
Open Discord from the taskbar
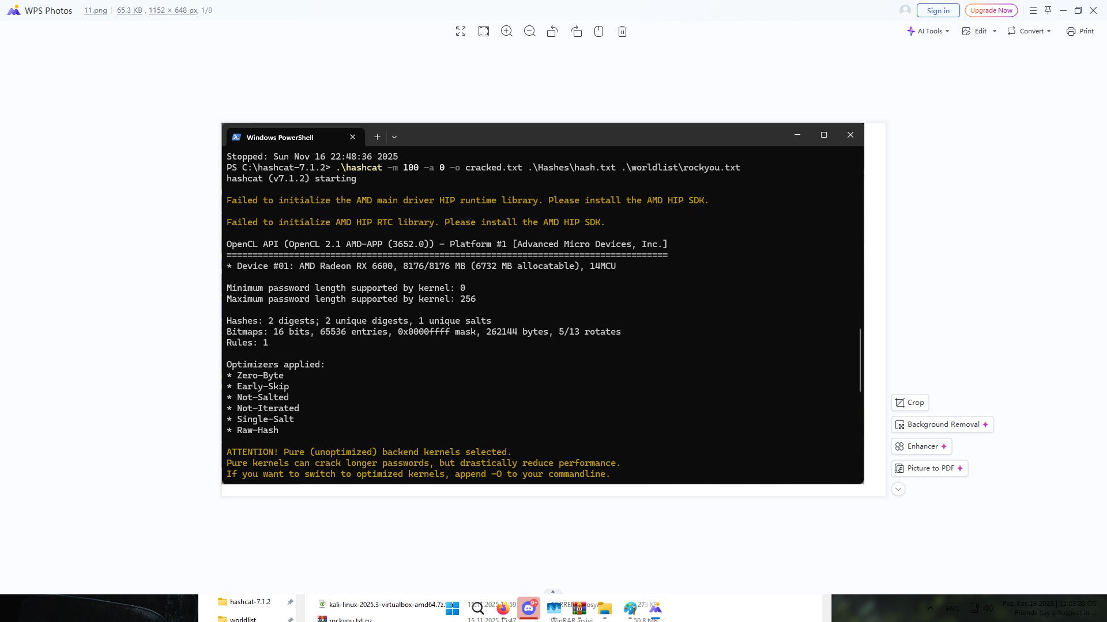[x=529, y=608]
